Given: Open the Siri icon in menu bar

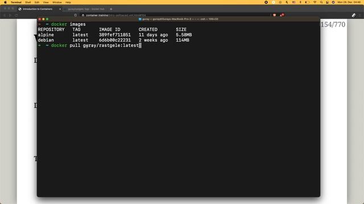Looking at the screenshot, I should click(x=333, y=2).
